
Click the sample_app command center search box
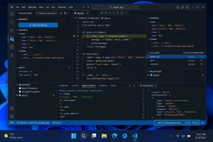coord(115,7)
